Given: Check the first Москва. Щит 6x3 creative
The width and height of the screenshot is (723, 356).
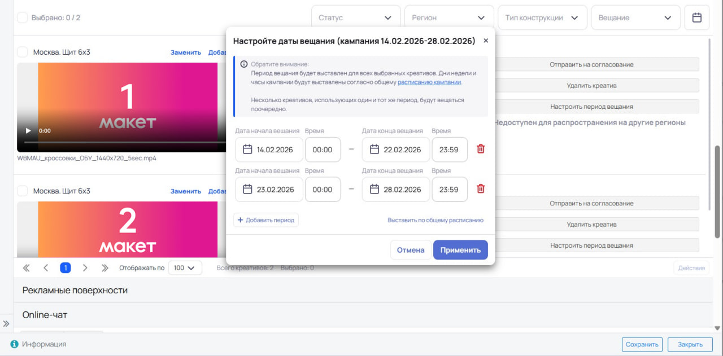Looking at the screenshot, I should click(23, 52).
